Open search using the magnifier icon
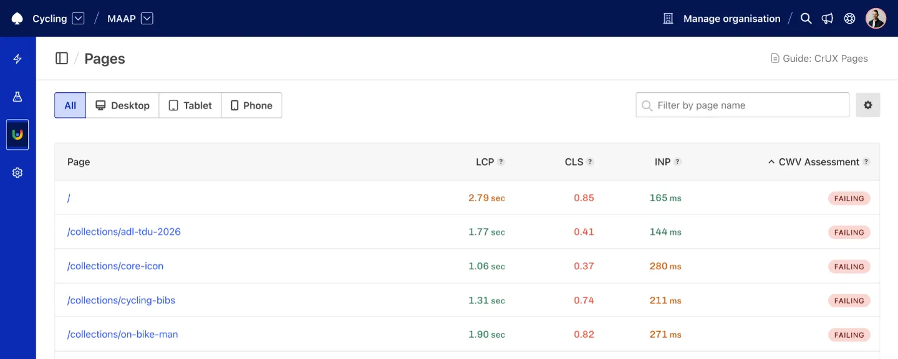The width and height of the screenshot is (898, 359). [x=806, y=18]
